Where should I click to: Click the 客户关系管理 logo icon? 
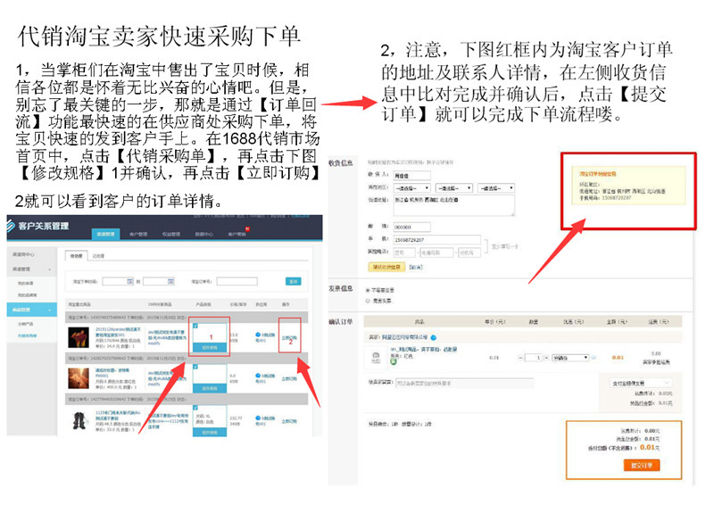coord(11,225)
